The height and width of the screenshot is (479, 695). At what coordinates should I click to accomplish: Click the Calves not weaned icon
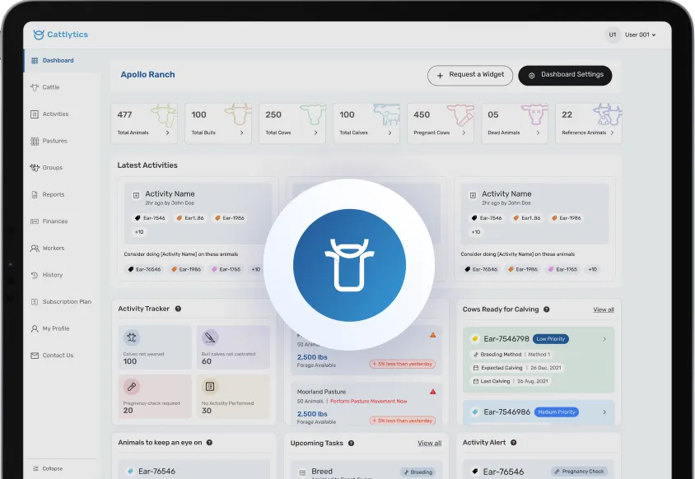coord(132,337)
